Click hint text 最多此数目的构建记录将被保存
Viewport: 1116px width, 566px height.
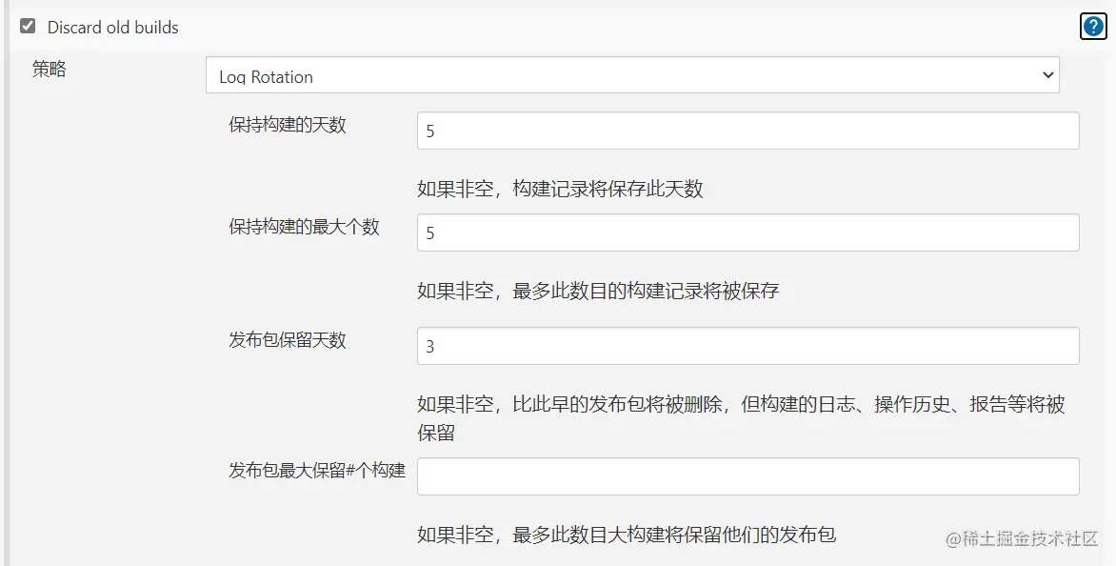(x=646, y=292)
